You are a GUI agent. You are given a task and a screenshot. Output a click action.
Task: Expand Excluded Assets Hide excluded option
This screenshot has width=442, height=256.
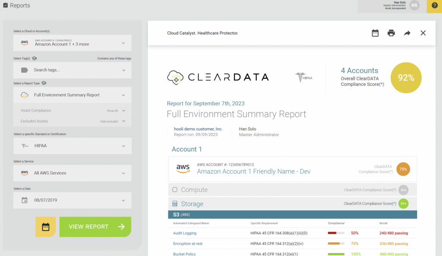coord(113,121)
